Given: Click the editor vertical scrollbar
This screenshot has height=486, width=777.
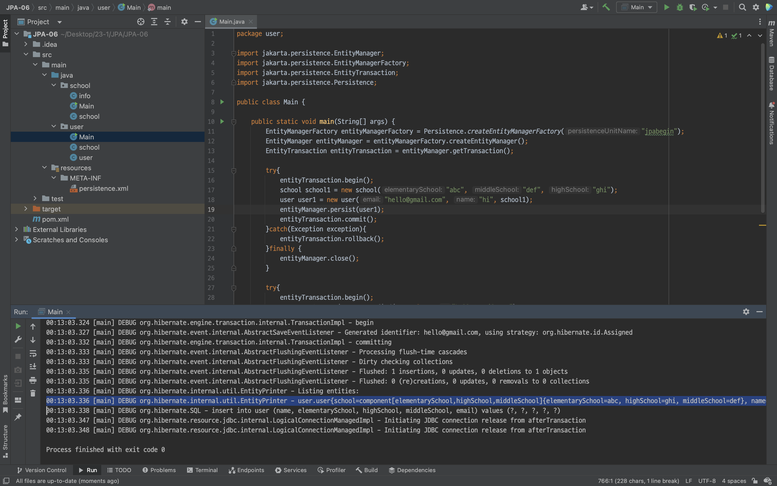Looking at the screenshot, I should click(x=763, y=129).
